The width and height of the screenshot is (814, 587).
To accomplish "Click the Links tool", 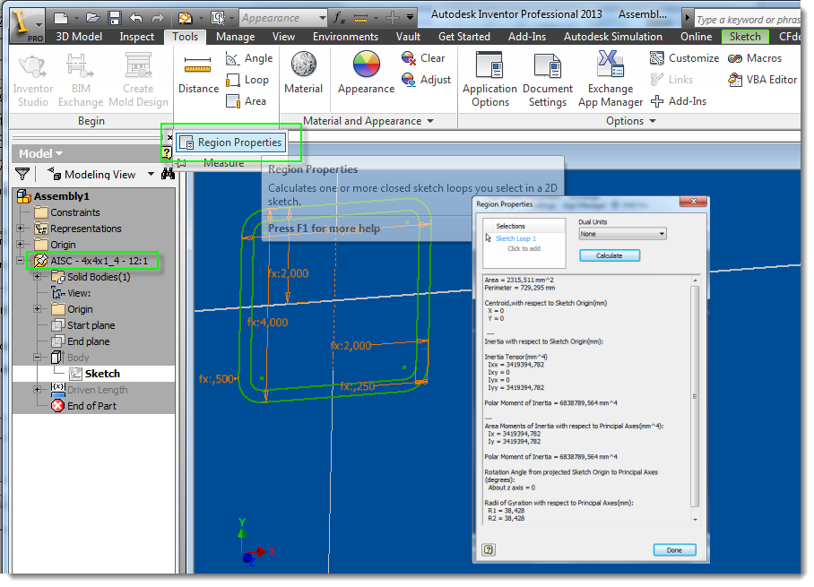I will pos(671,80).
